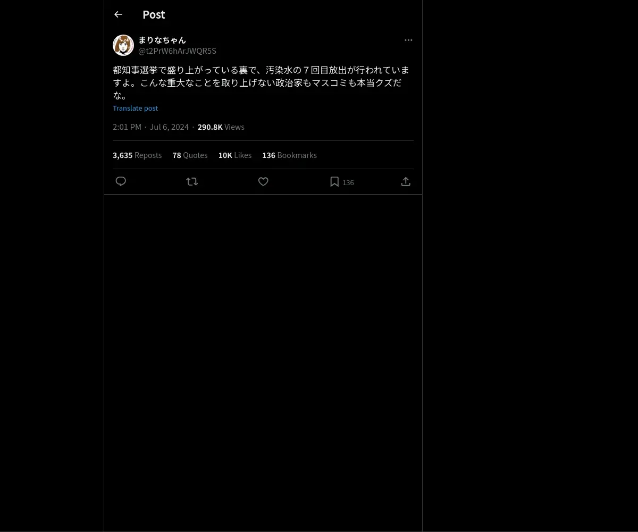This screenshot has width=638, height=532.
Task: Open the three-dot more options menu
Action: click(x=408, y=40)
